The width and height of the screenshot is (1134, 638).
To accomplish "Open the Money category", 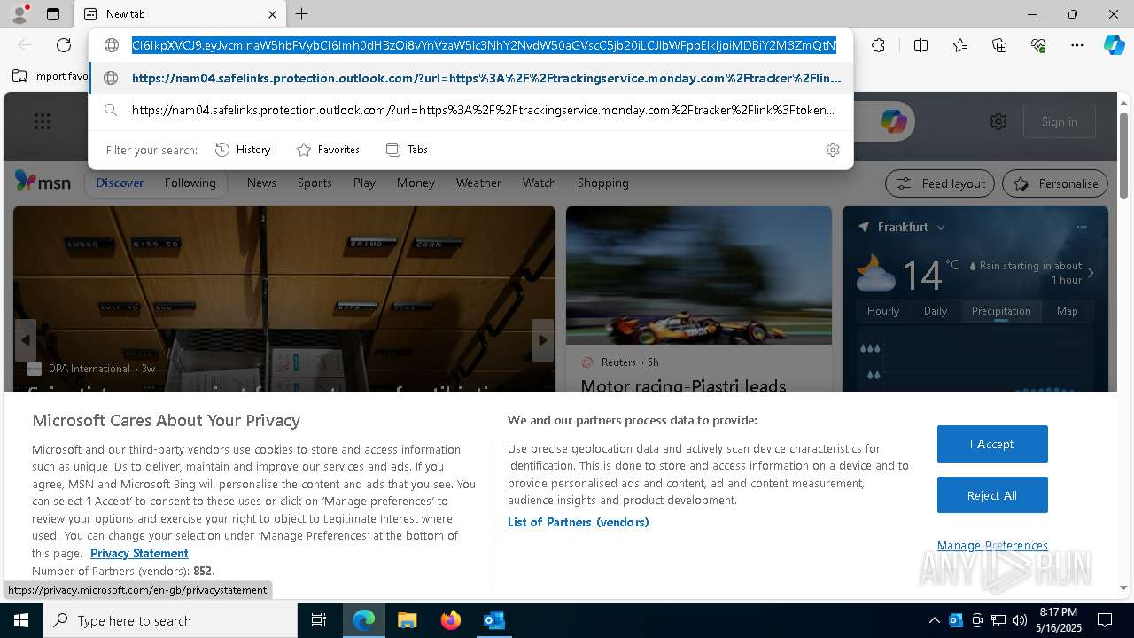I will click(x=416, y=183).
